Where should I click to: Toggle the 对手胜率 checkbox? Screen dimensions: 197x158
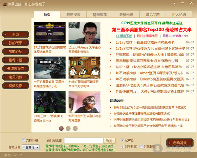click(122, 147)
